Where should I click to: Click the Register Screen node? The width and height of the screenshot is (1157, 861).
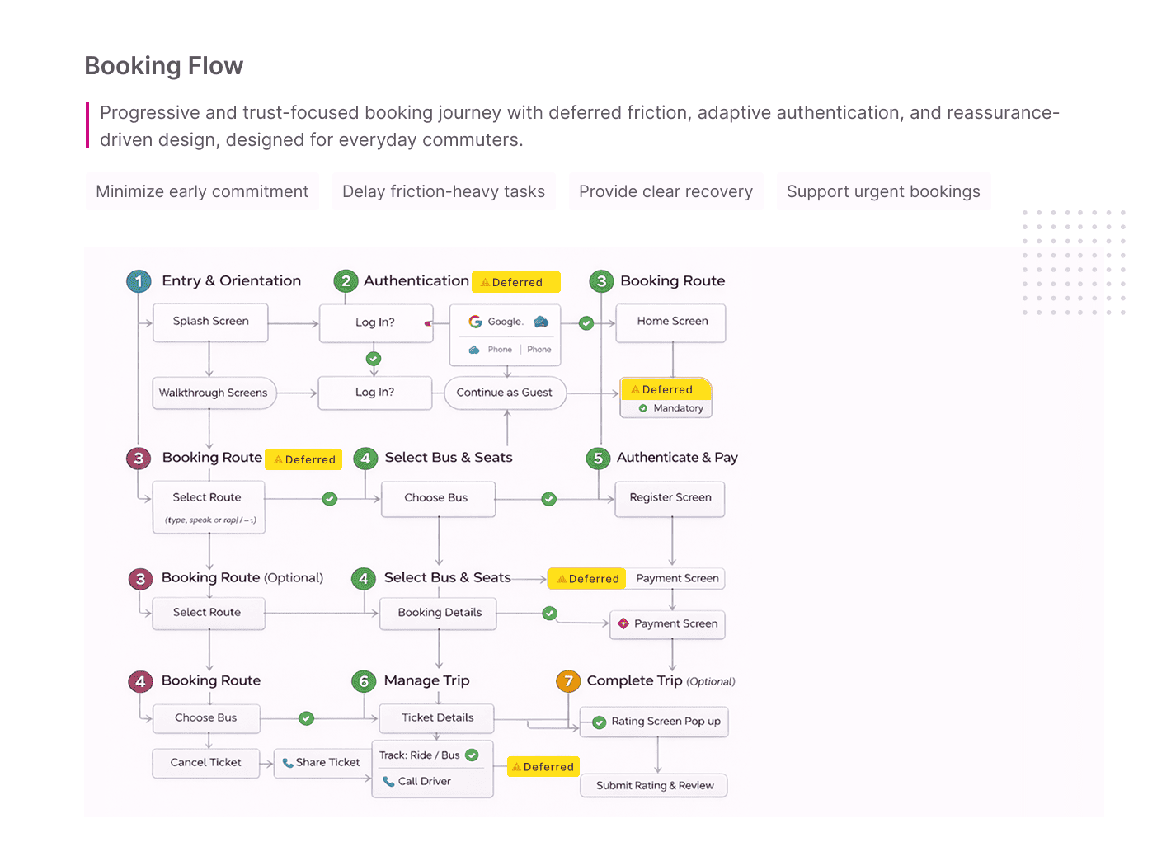(x=670, y=498)
